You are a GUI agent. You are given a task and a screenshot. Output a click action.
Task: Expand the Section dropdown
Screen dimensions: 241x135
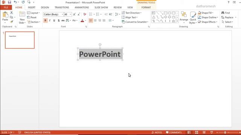tap(34, 22)
